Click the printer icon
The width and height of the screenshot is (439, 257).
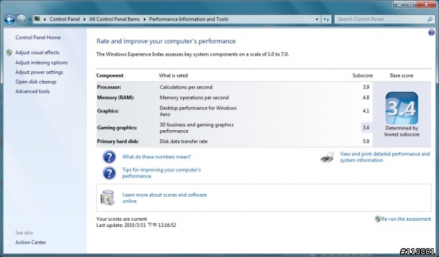[x=327, y=158]
